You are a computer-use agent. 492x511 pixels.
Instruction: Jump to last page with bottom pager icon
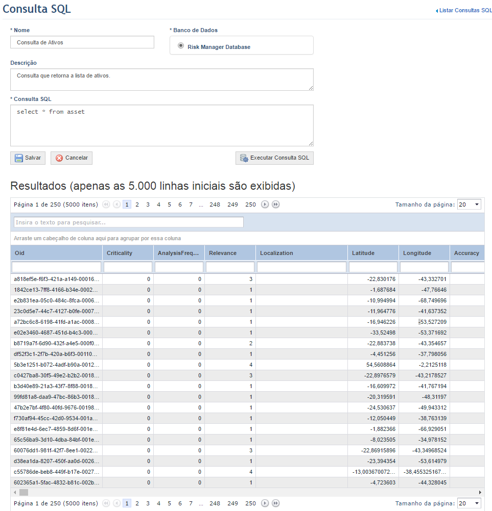point(275,503)
